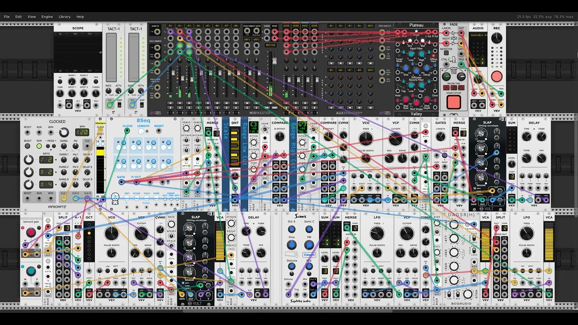578x325 pixels.
Task: Click the FREQ knob on middle-row VCO
Action: [x=366, y=139]
